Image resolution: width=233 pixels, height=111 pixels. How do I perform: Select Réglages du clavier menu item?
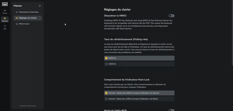[28, 18]
